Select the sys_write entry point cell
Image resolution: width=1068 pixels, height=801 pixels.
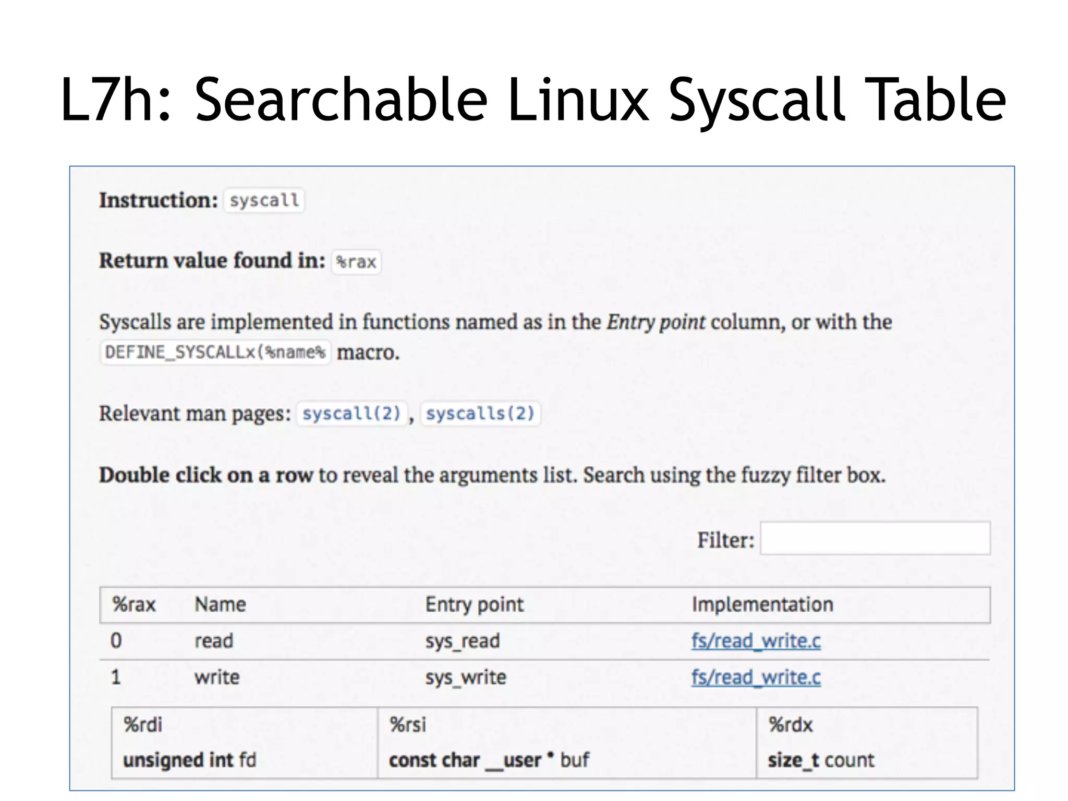[466, 677]
